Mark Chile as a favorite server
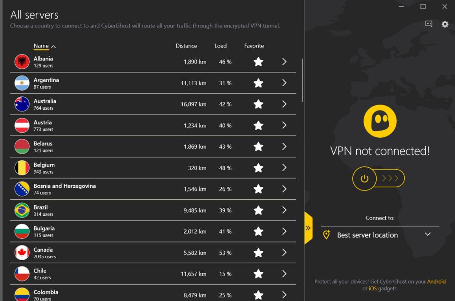Viewport: 455px width, 301px height. pos(258,273)
